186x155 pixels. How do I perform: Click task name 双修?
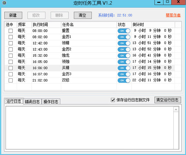coord(66,80)
